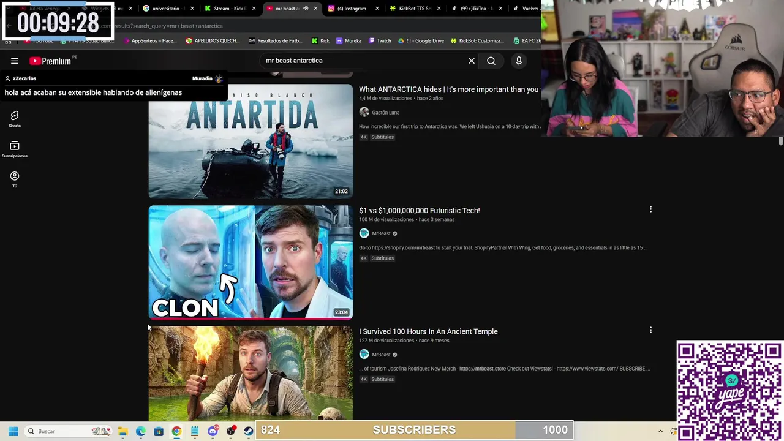Close the 'mr beast antarctica' tab

315,9
